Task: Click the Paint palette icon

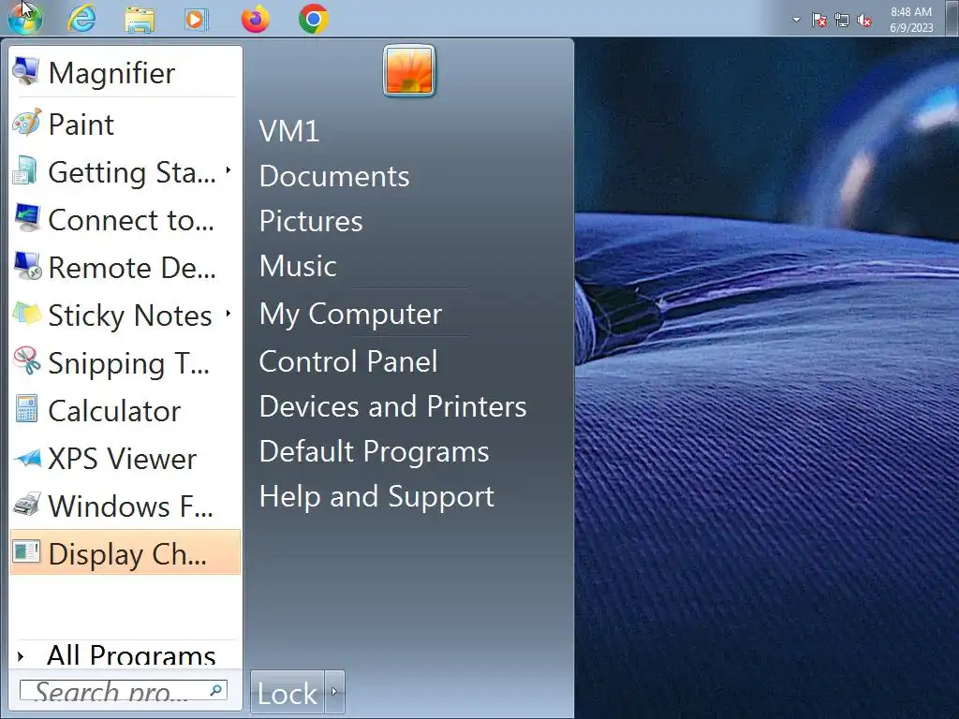Action: click(27, 123)
